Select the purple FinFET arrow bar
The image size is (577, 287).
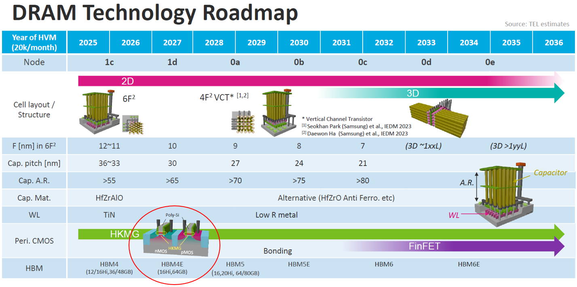pos(454,246)
